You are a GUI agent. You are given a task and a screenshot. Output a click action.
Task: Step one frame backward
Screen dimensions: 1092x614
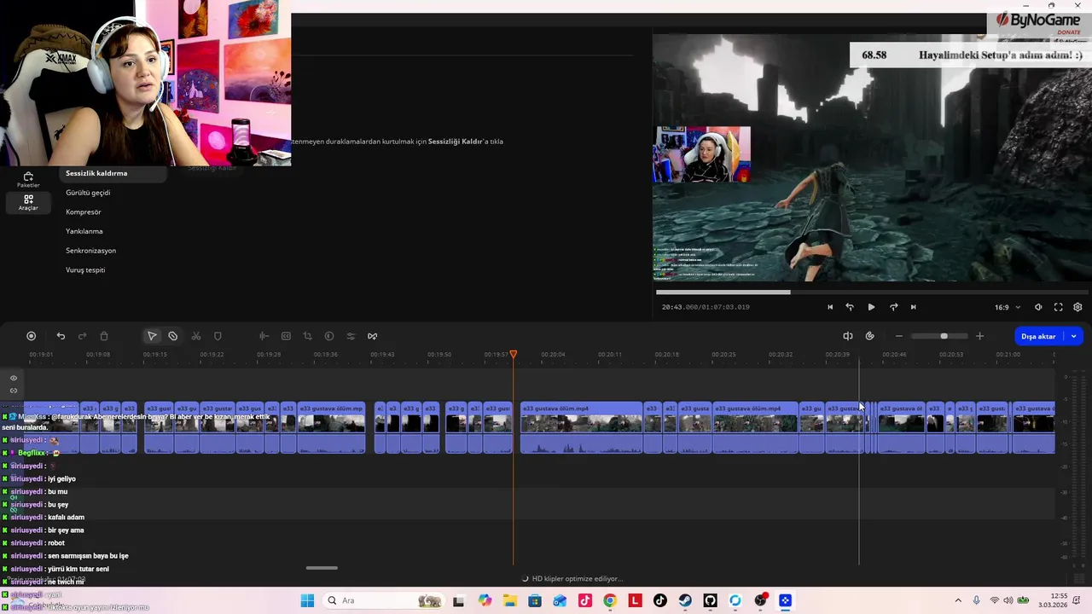coord(850,307)
